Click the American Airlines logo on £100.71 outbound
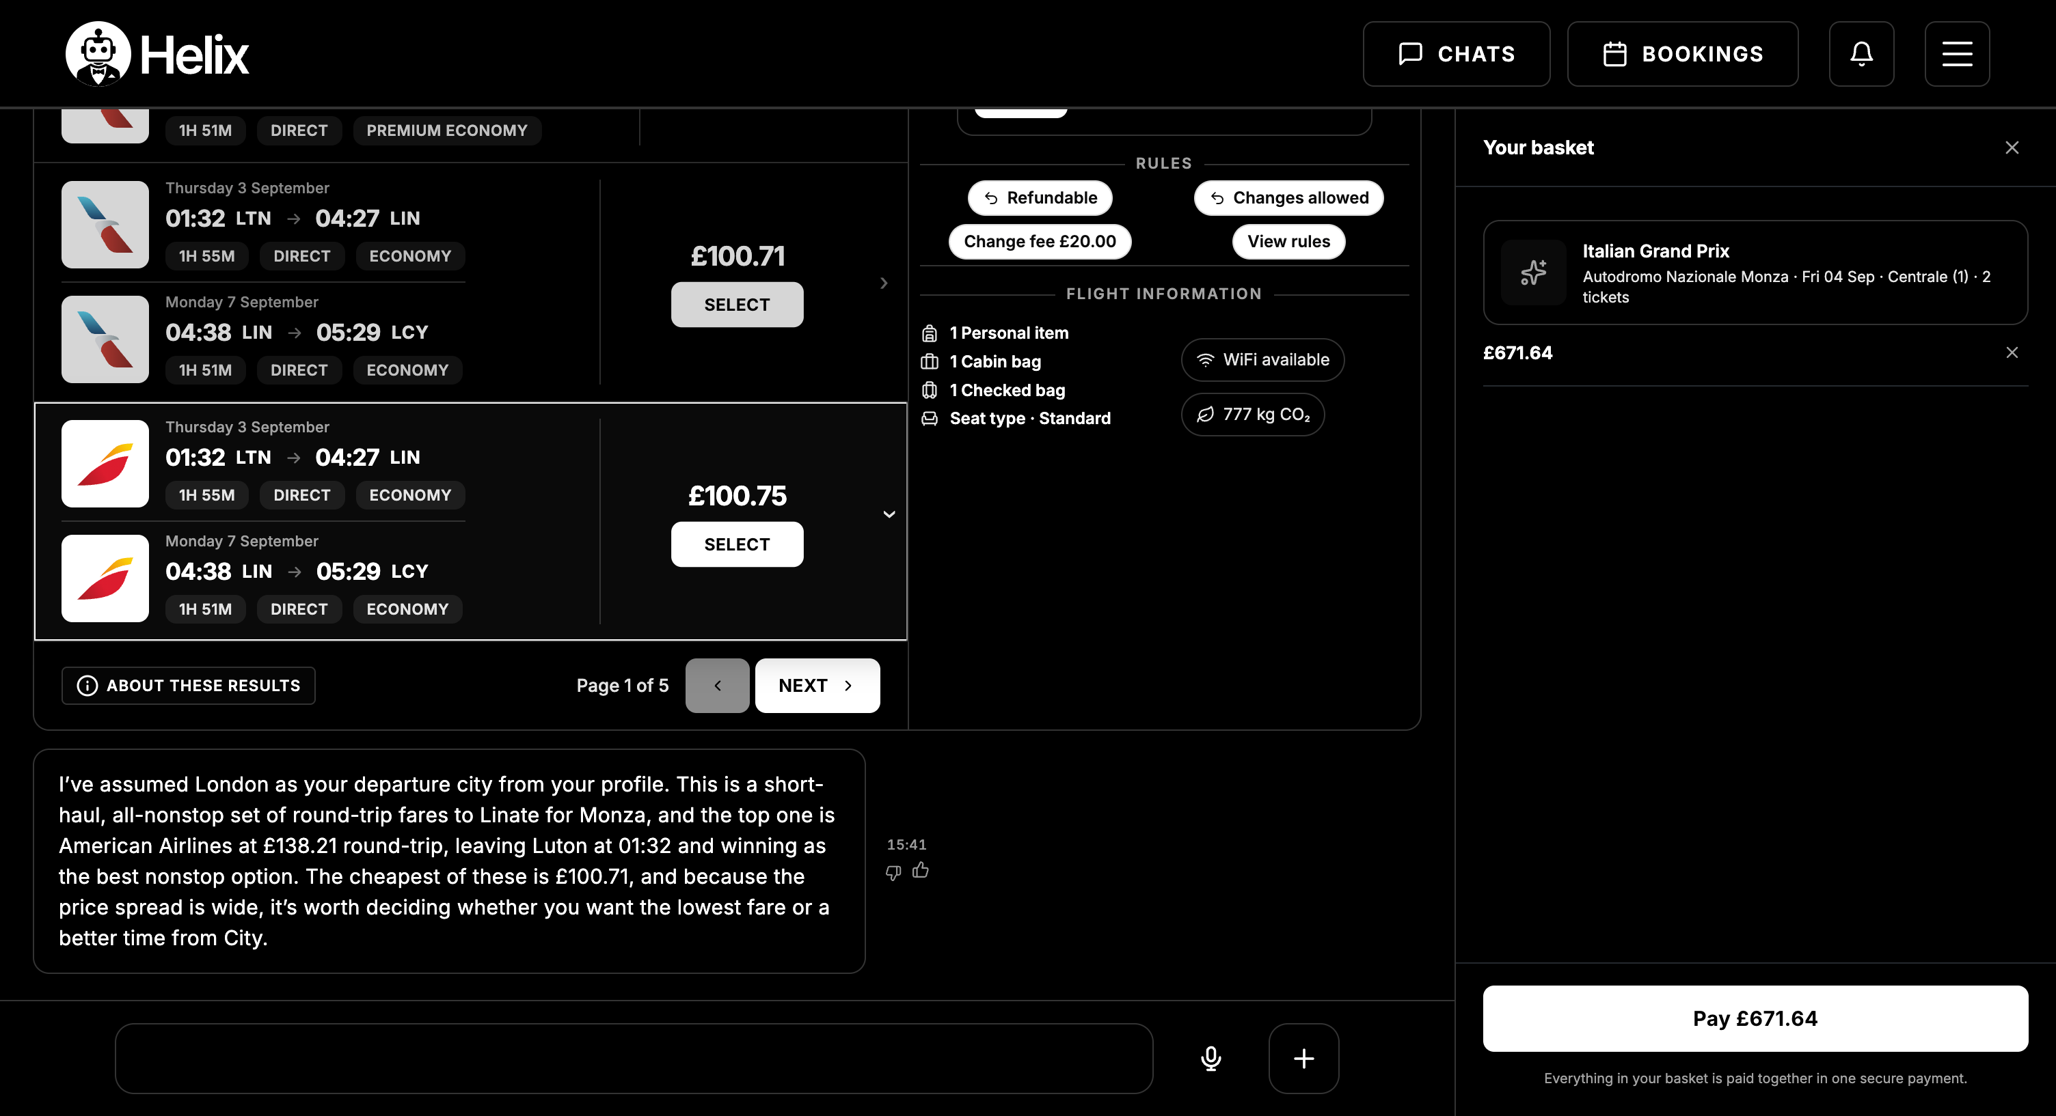Image resolution: width=2056 pixels, height=1116 pixels. [105, 224]
